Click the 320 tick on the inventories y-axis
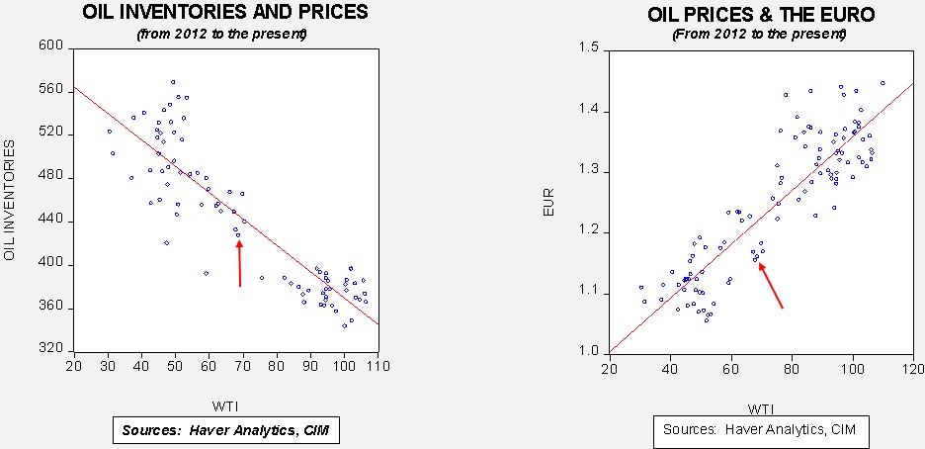925x449 pixels. click(x=50, y=350)
